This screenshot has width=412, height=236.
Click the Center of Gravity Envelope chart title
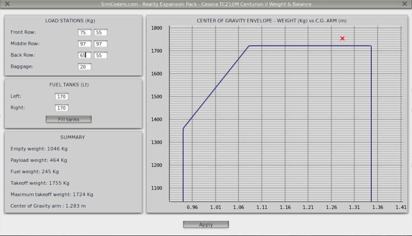click(271, 21)
